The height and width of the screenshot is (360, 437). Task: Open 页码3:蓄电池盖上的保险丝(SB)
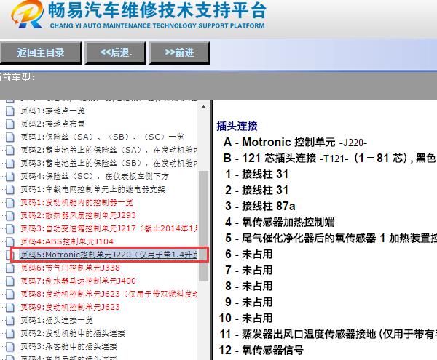tap(109, 163)
